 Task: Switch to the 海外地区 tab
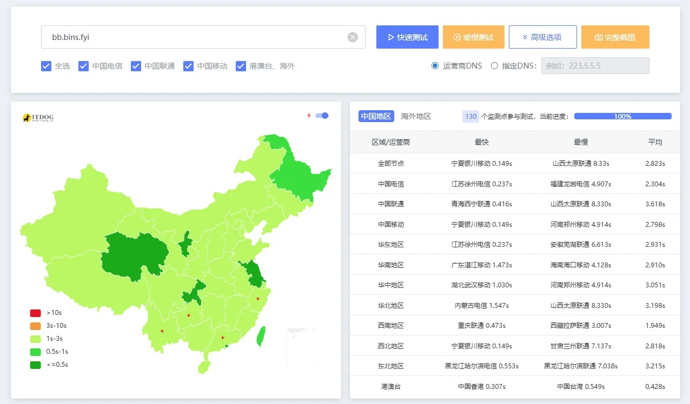[416, 116]
